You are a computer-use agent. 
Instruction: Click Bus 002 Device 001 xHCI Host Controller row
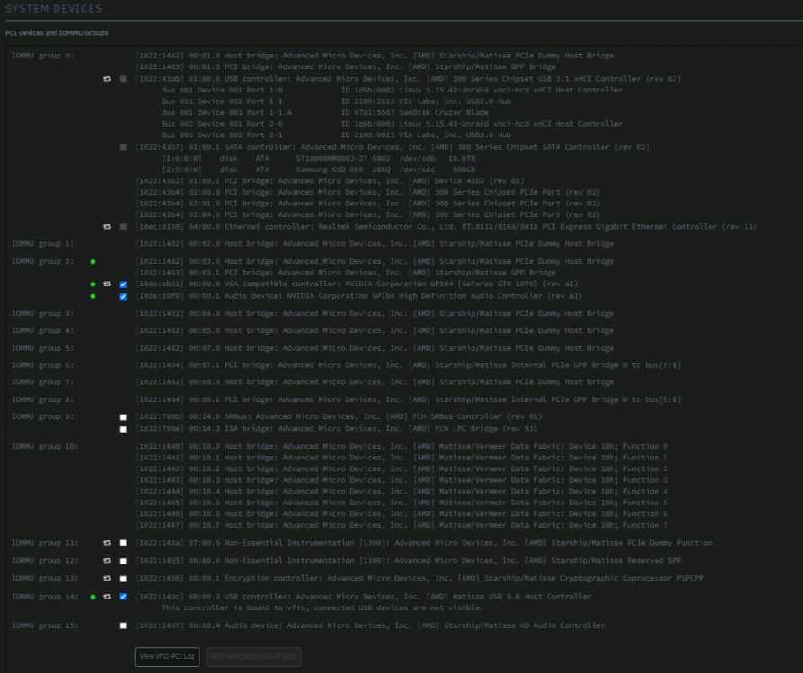[x=393, y=124]
